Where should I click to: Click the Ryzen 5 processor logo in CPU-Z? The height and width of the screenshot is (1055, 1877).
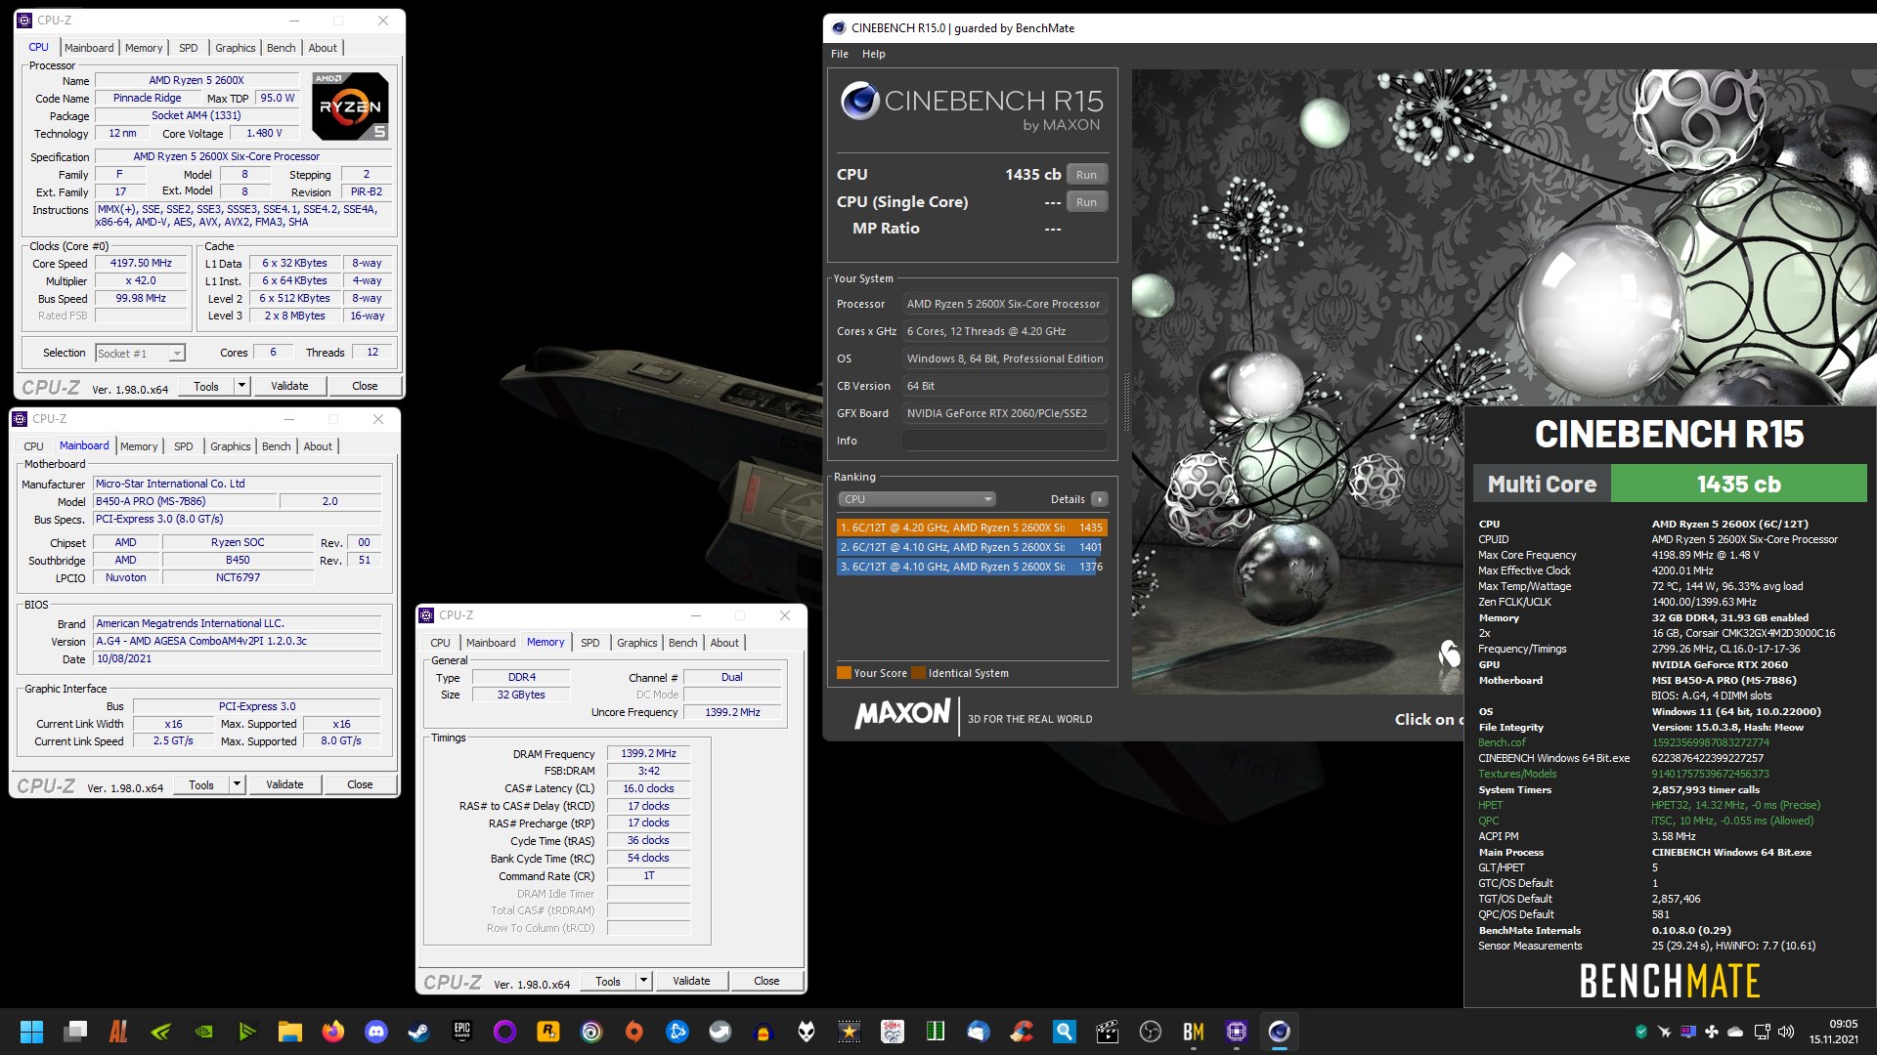[x=350, y=105]
